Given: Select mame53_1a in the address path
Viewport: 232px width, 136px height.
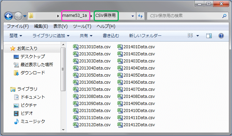Looking at the screenshot, I should point(74,16).
